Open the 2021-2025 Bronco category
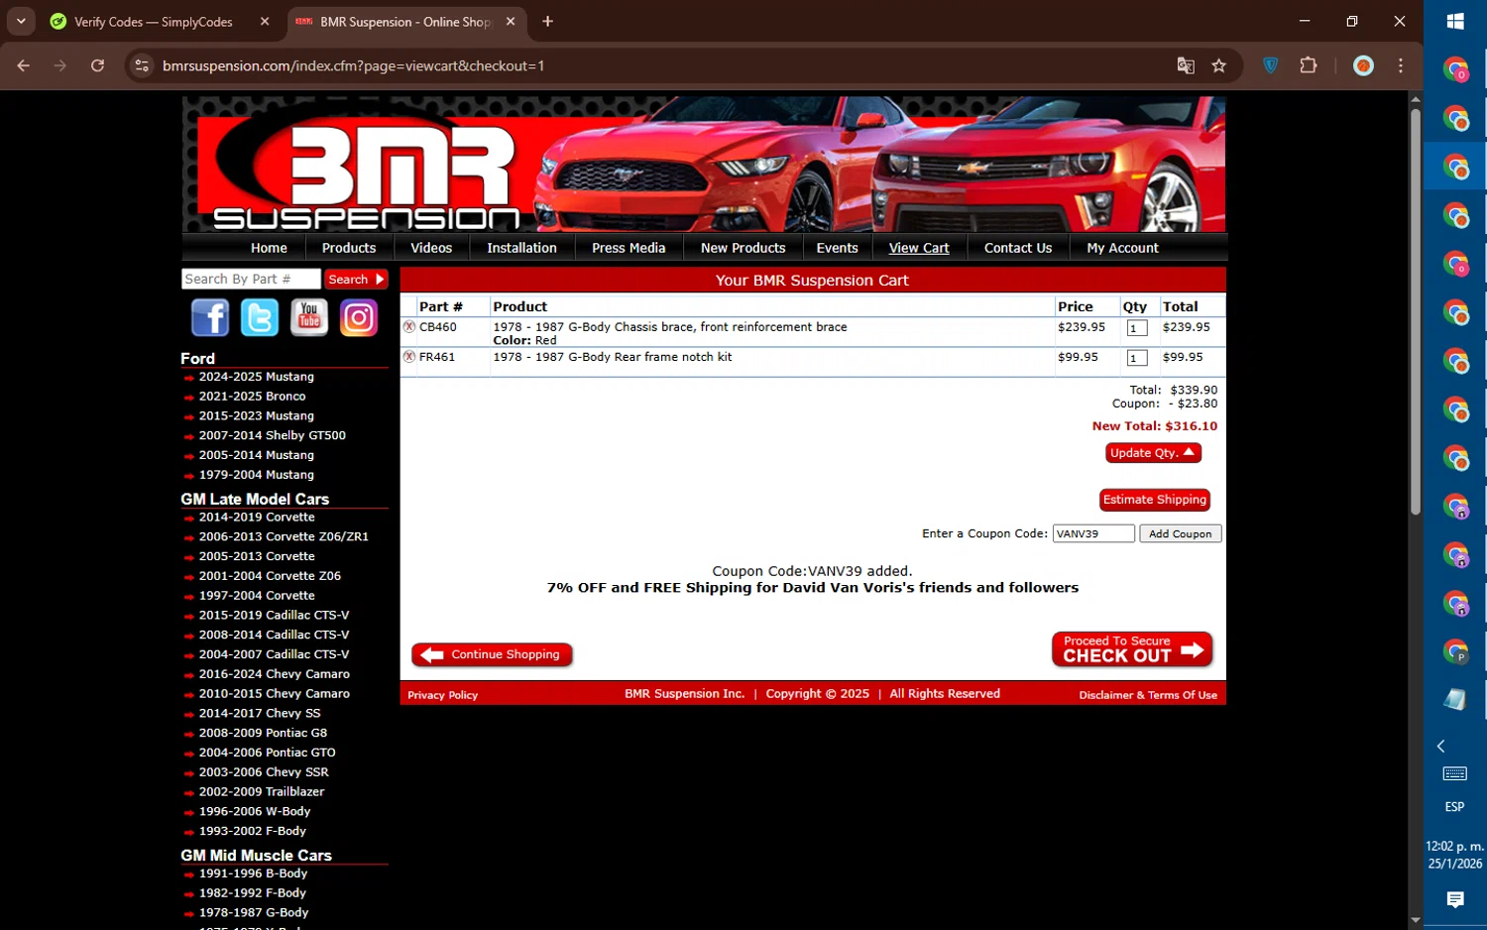Viewport: 1487px width, 930px height. coord(252,396)
